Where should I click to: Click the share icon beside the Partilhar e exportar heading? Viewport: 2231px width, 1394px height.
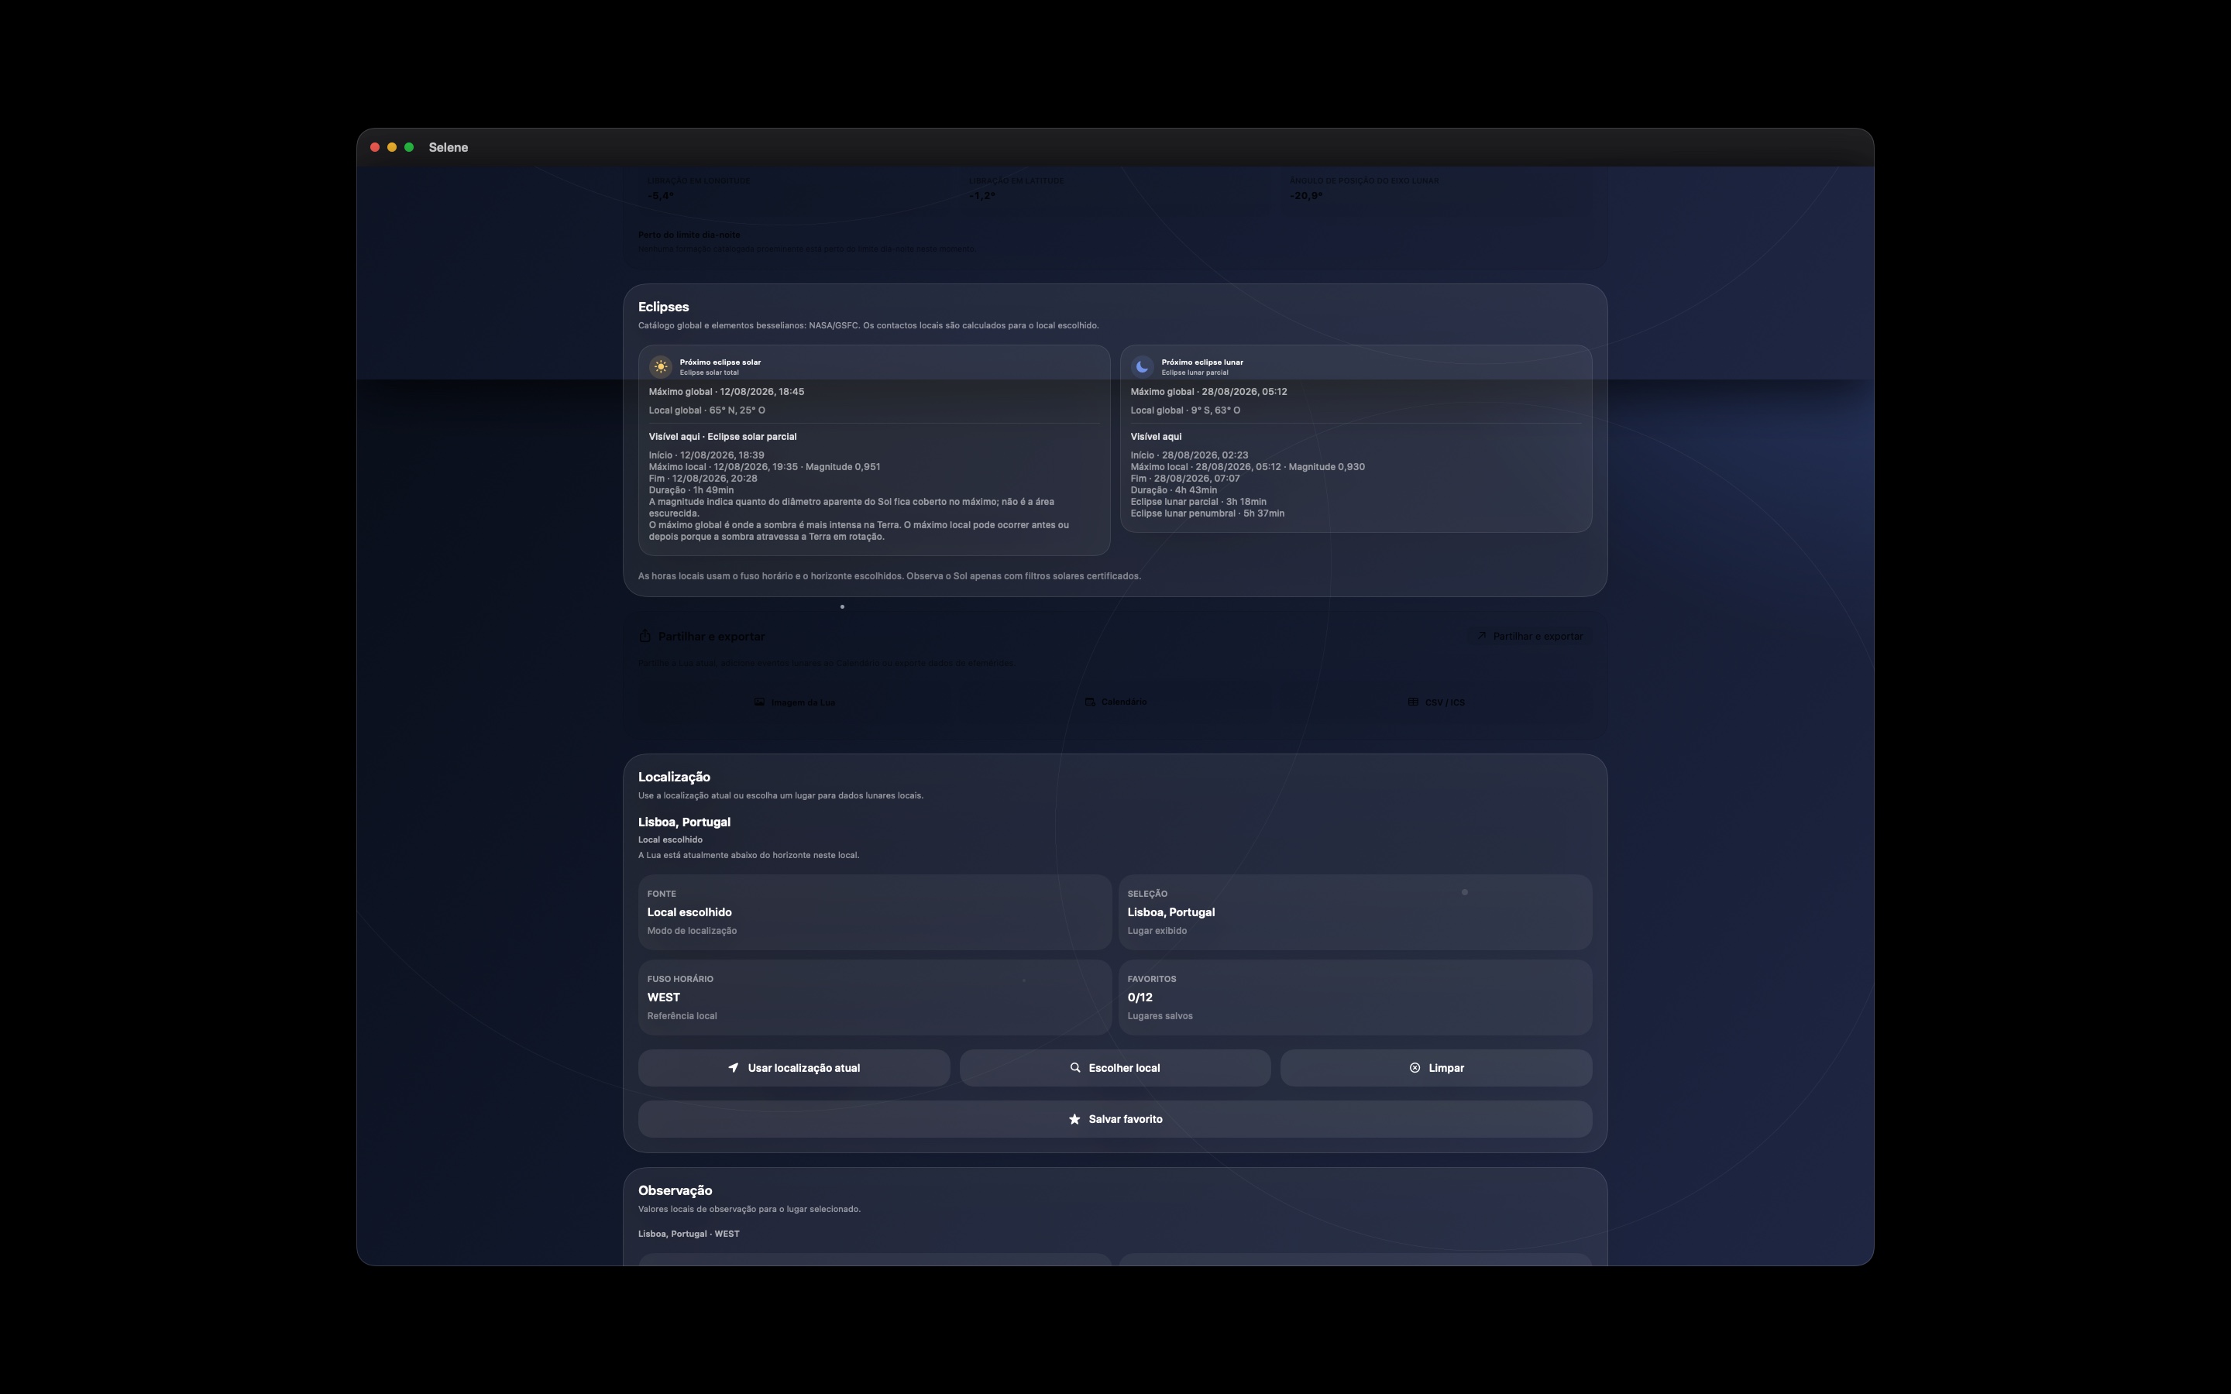pos(645,636)
